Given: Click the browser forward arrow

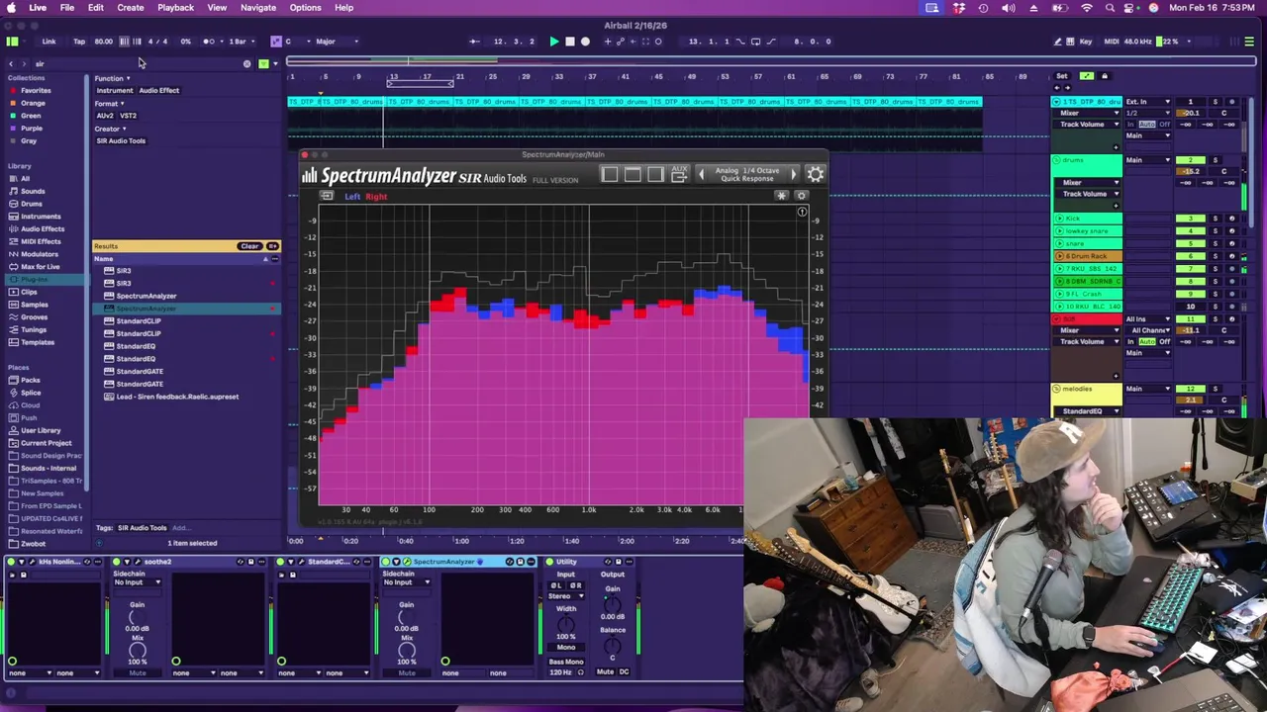Looking at the screenshot, I should pos(26,64).
